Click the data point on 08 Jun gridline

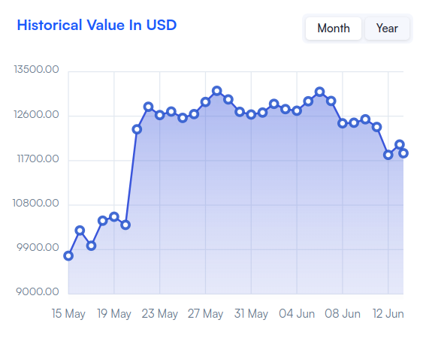coord(343,123)
